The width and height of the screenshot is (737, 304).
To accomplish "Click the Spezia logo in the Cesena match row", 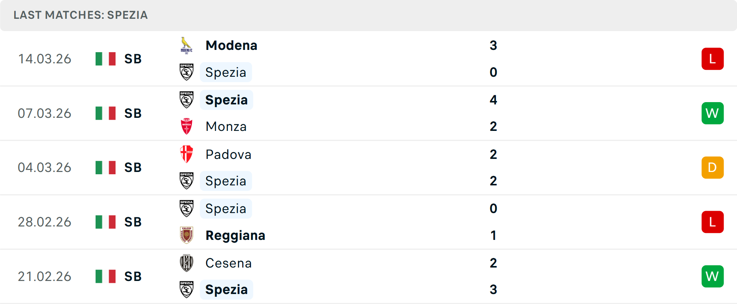I will pyautogui.click(x=187, y=289).
